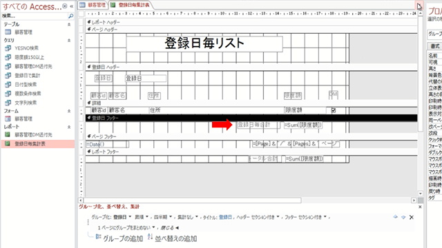Delete the 登録日 group level

tap(412, 217)
